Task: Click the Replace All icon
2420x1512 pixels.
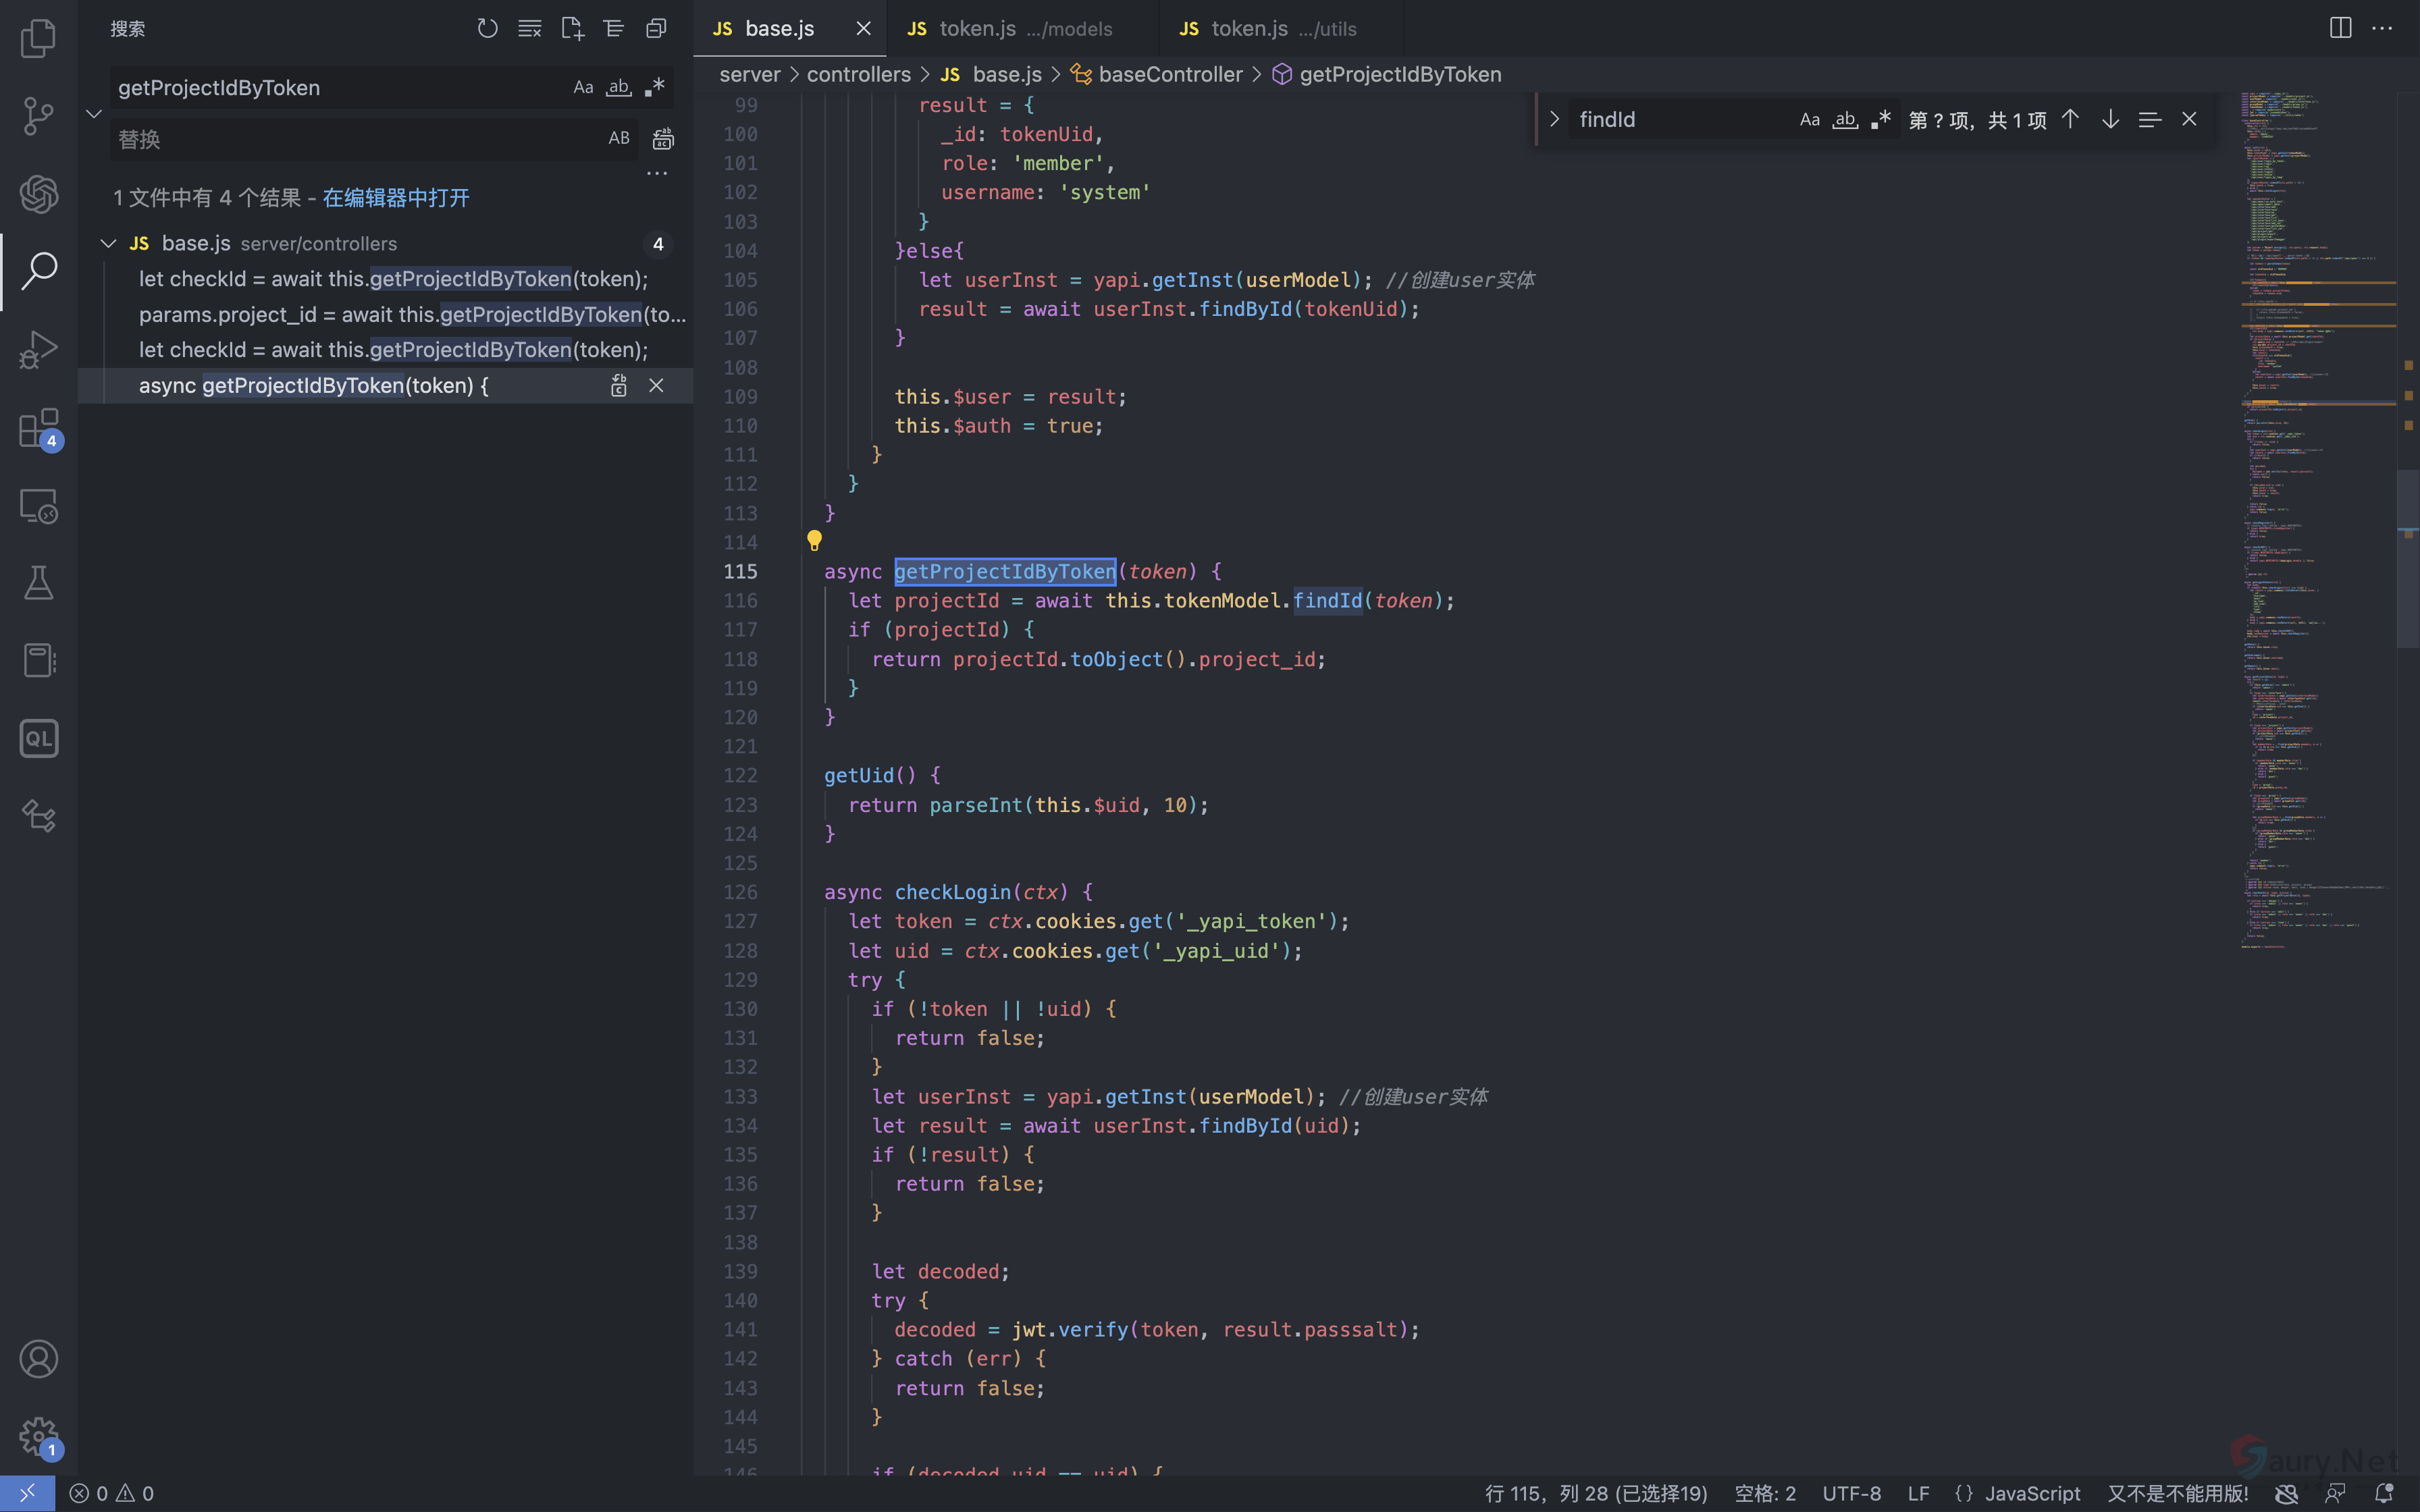Action: pyautogui.click(x=663, y=139)
